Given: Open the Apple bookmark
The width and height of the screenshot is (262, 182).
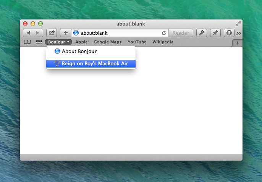Looking at the screenshot, I should 81,42.
